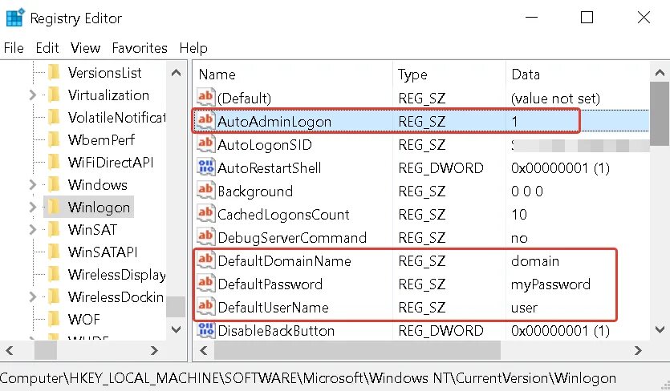Screen dimensions: 670x391
Task: Expand the Virtualization tree node
Action: [x=32, y=95]
